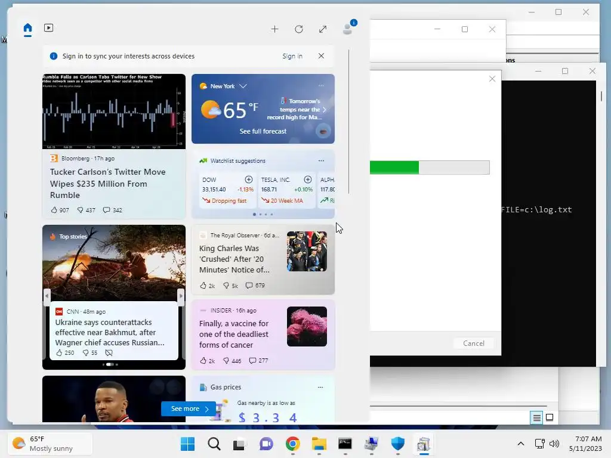The height and width of the screenshot is (458, 611).
Task: Switch to the Command Prompt taskbar icon
Action: [x=345, y=444]
